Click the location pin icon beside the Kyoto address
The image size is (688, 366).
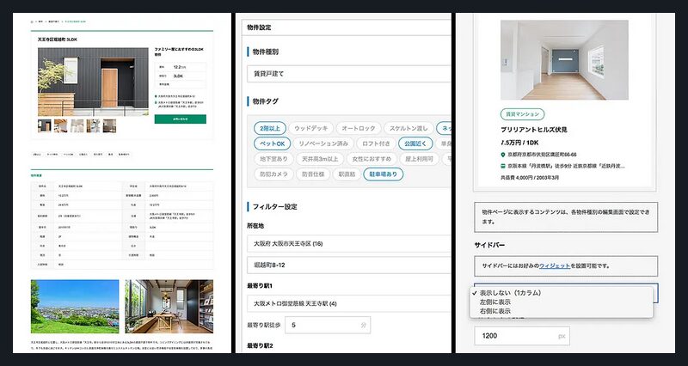pyautogui.click(x=504, y=155)
